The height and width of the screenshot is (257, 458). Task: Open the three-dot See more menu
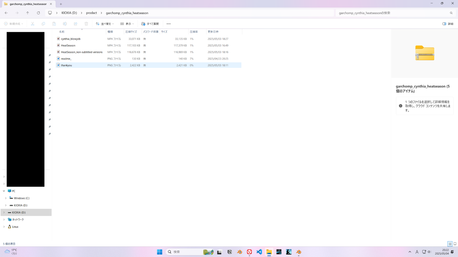tap(169, 24)
